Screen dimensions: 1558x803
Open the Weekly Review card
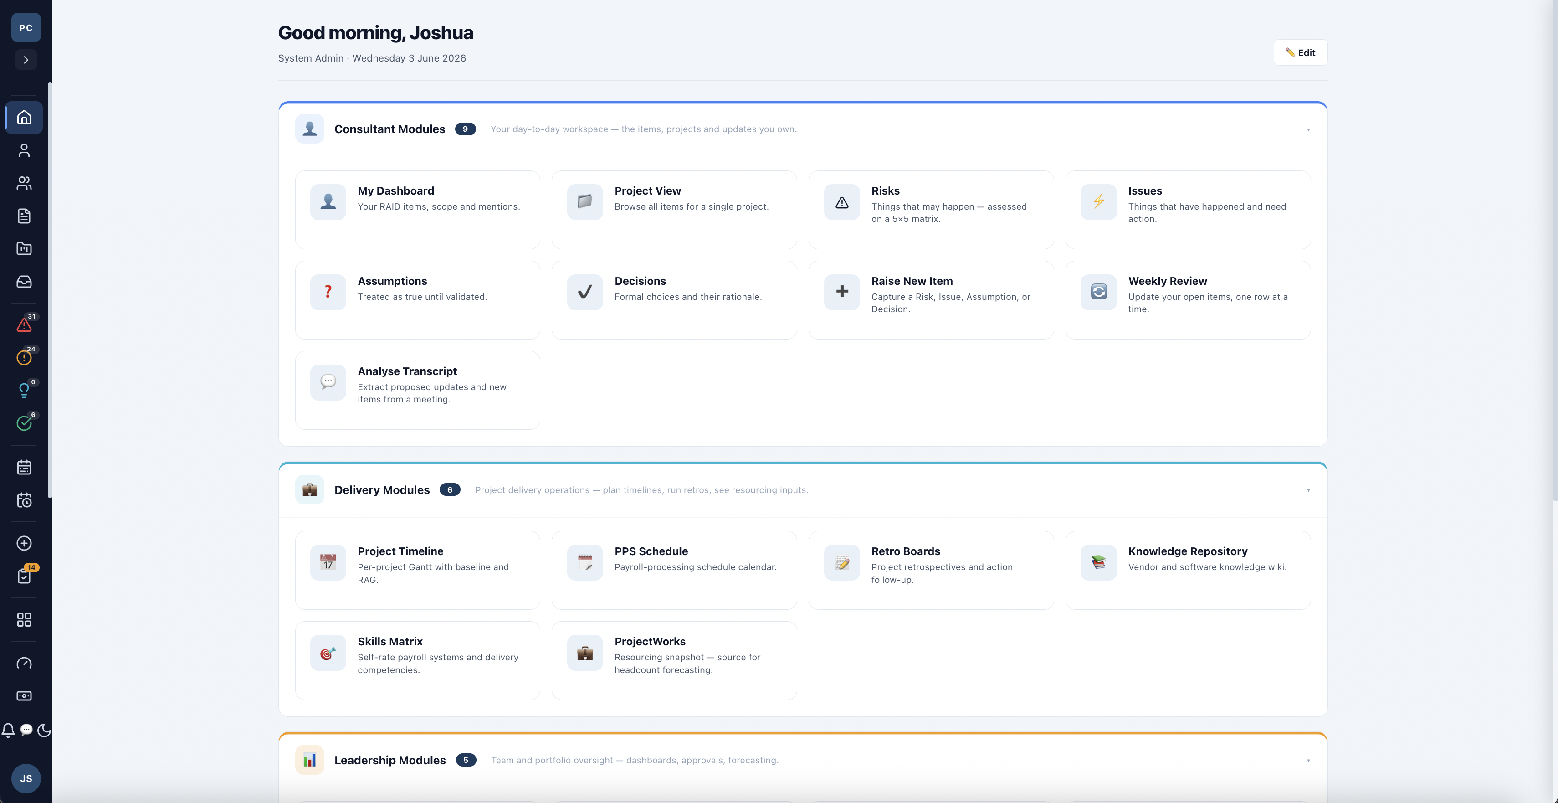coord(1188,299)
